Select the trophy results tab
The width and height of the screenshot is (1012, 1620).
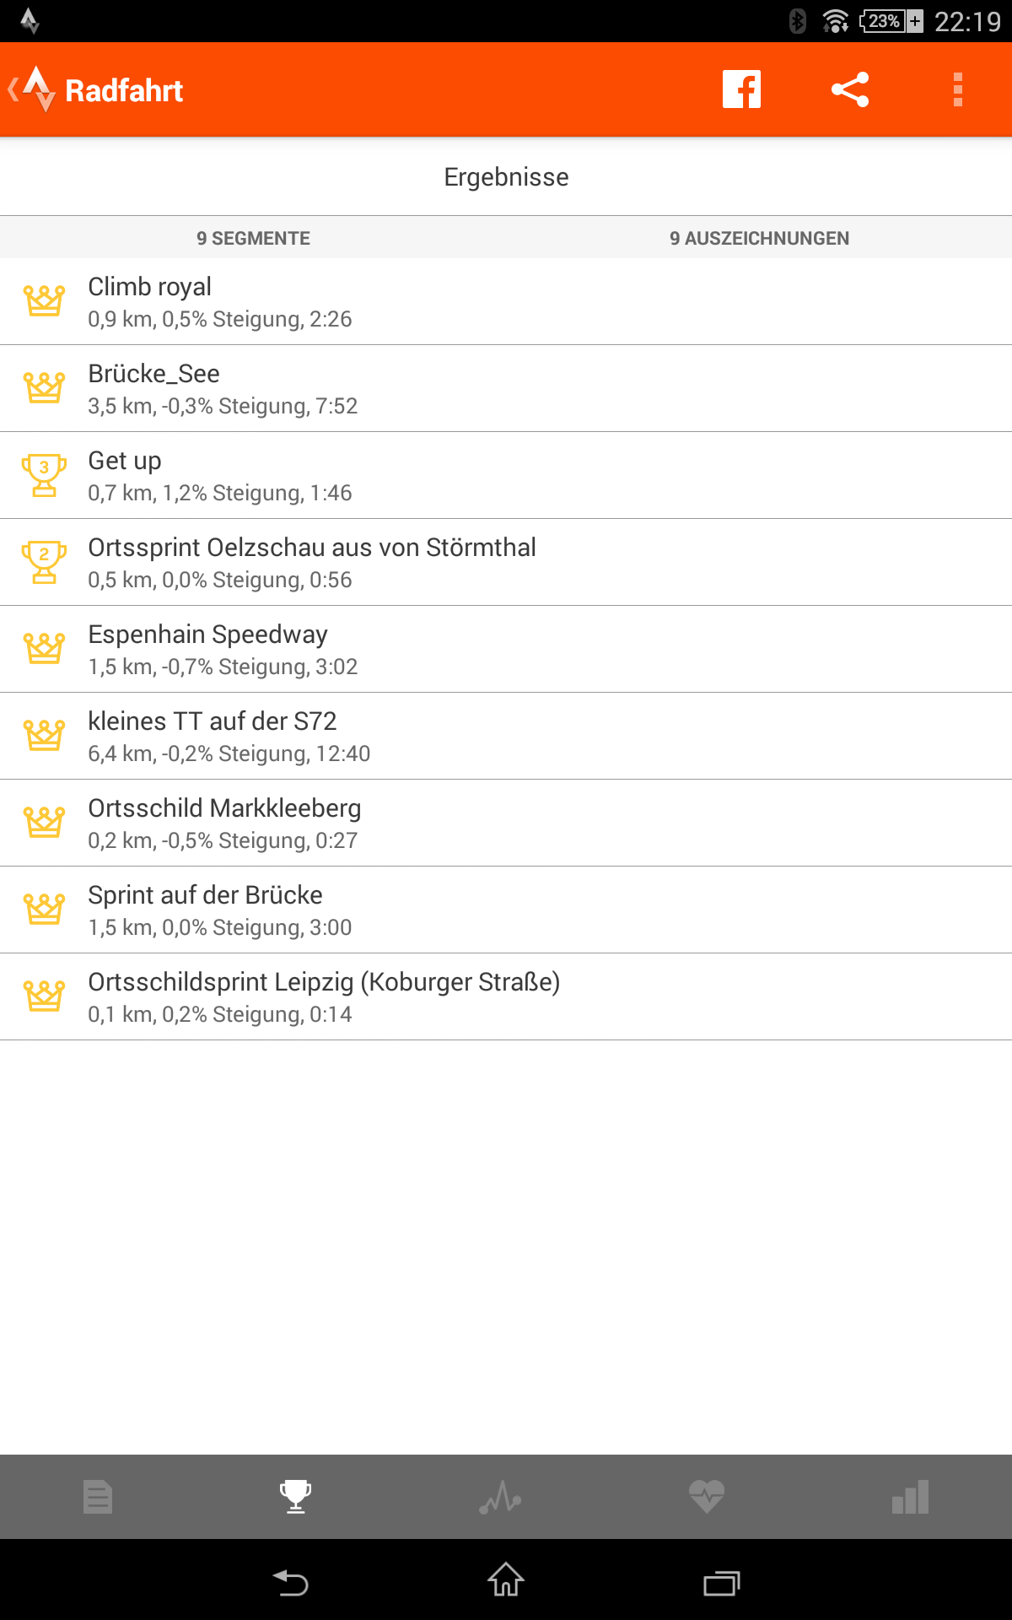(x=296, y=1497)
